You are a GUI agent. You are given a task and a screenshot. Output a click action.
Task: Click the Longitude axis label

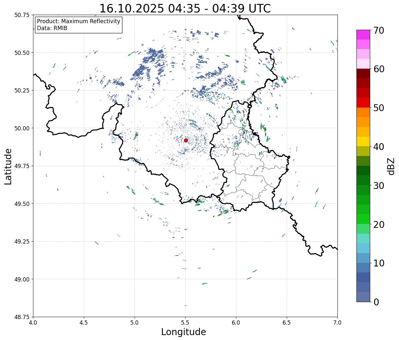click(x=184, y=332)
